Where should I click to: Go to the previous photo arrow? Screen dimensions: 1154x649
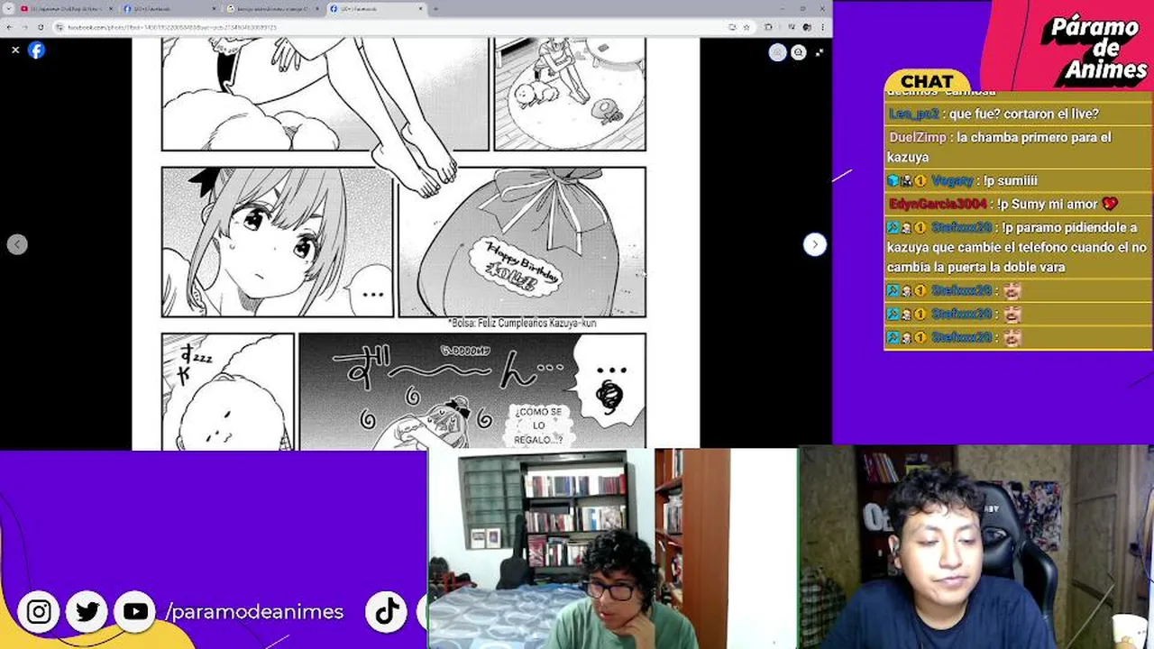pyautogui.click(x=17, y=244)
